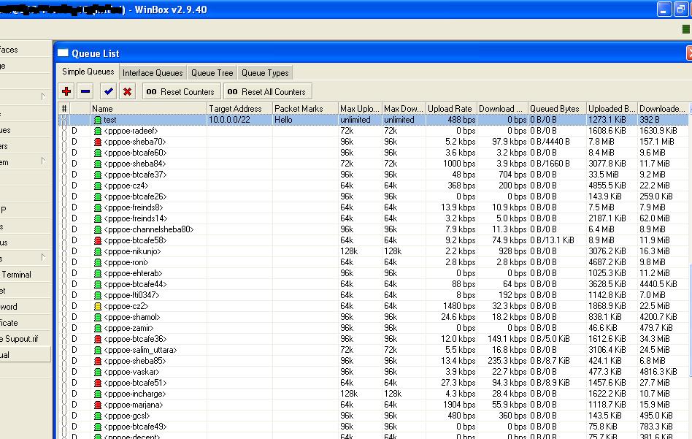Select the red icon of pppoe-sheba70
This screenshot has height=439, width=692.
pos(98,142)
